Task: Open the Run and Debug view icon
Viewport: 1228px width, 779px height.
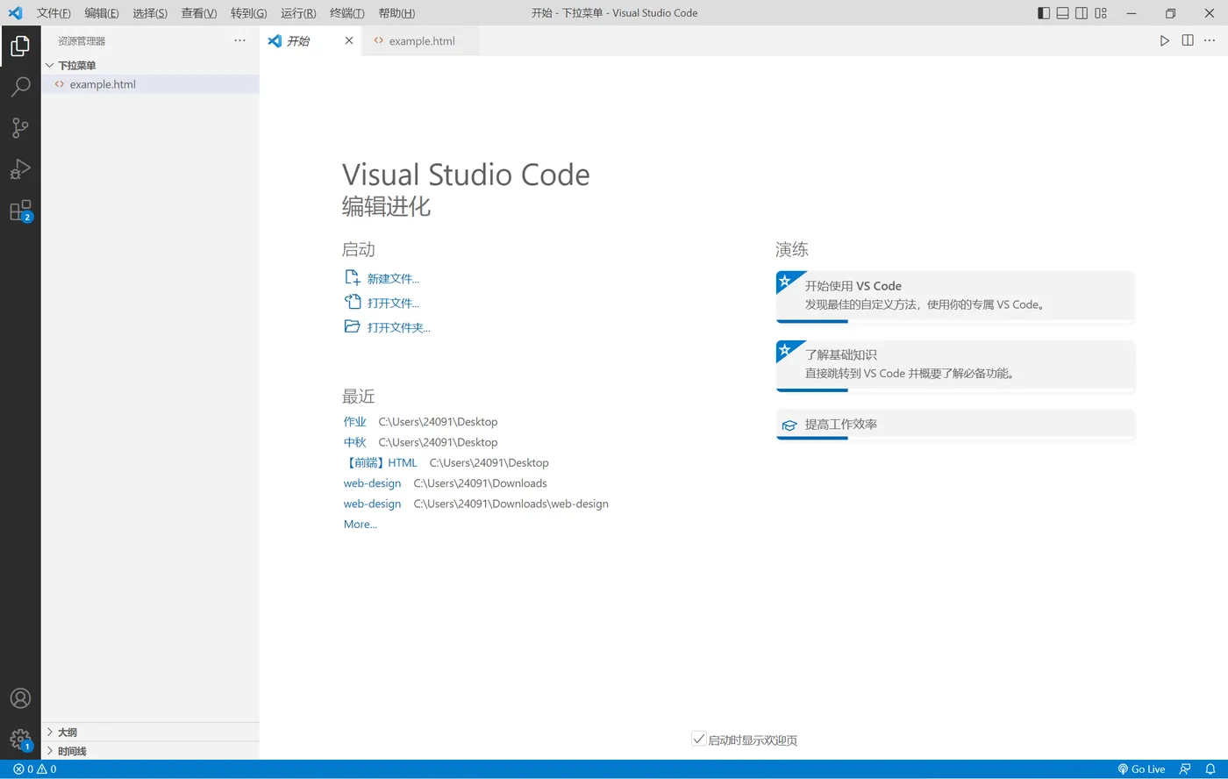Action: [20, 169]
